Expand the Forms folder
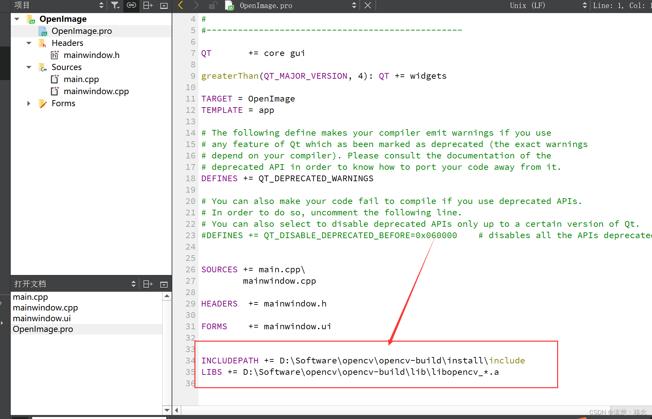Image resolution: width=652 pixels, height=419 pixels. tap(29, 103)
